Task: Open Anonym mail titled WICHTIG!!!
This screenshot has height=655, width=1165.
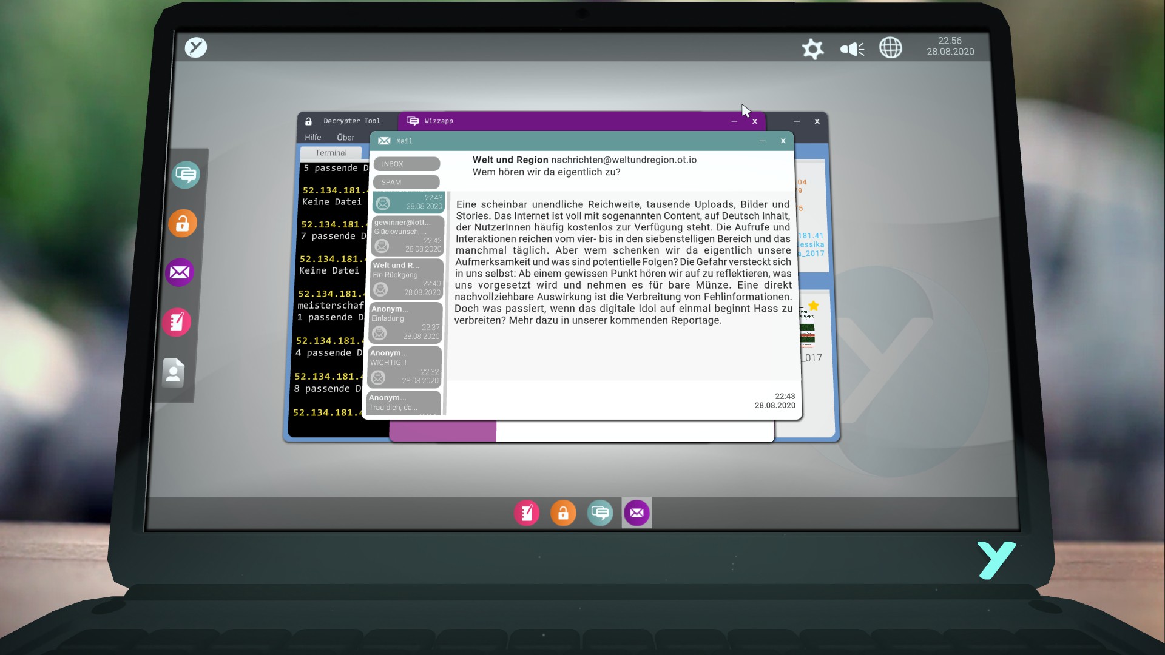Action: [404, 367]
